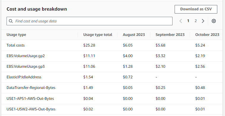Select the ElasticIP:IdleAddress row label
The height and width of the screenshot is (116, 225).
tap(24, 77)
